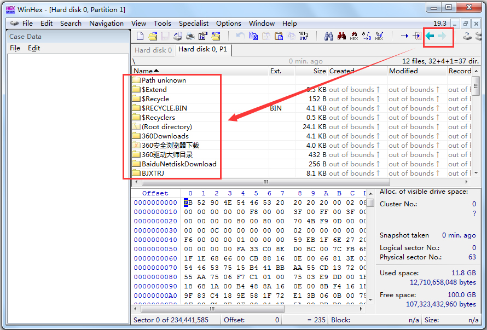This screenshot has width=487, height=330.
Task: Click the directory list horizontal scrollbar
Action: pos(266,182)
